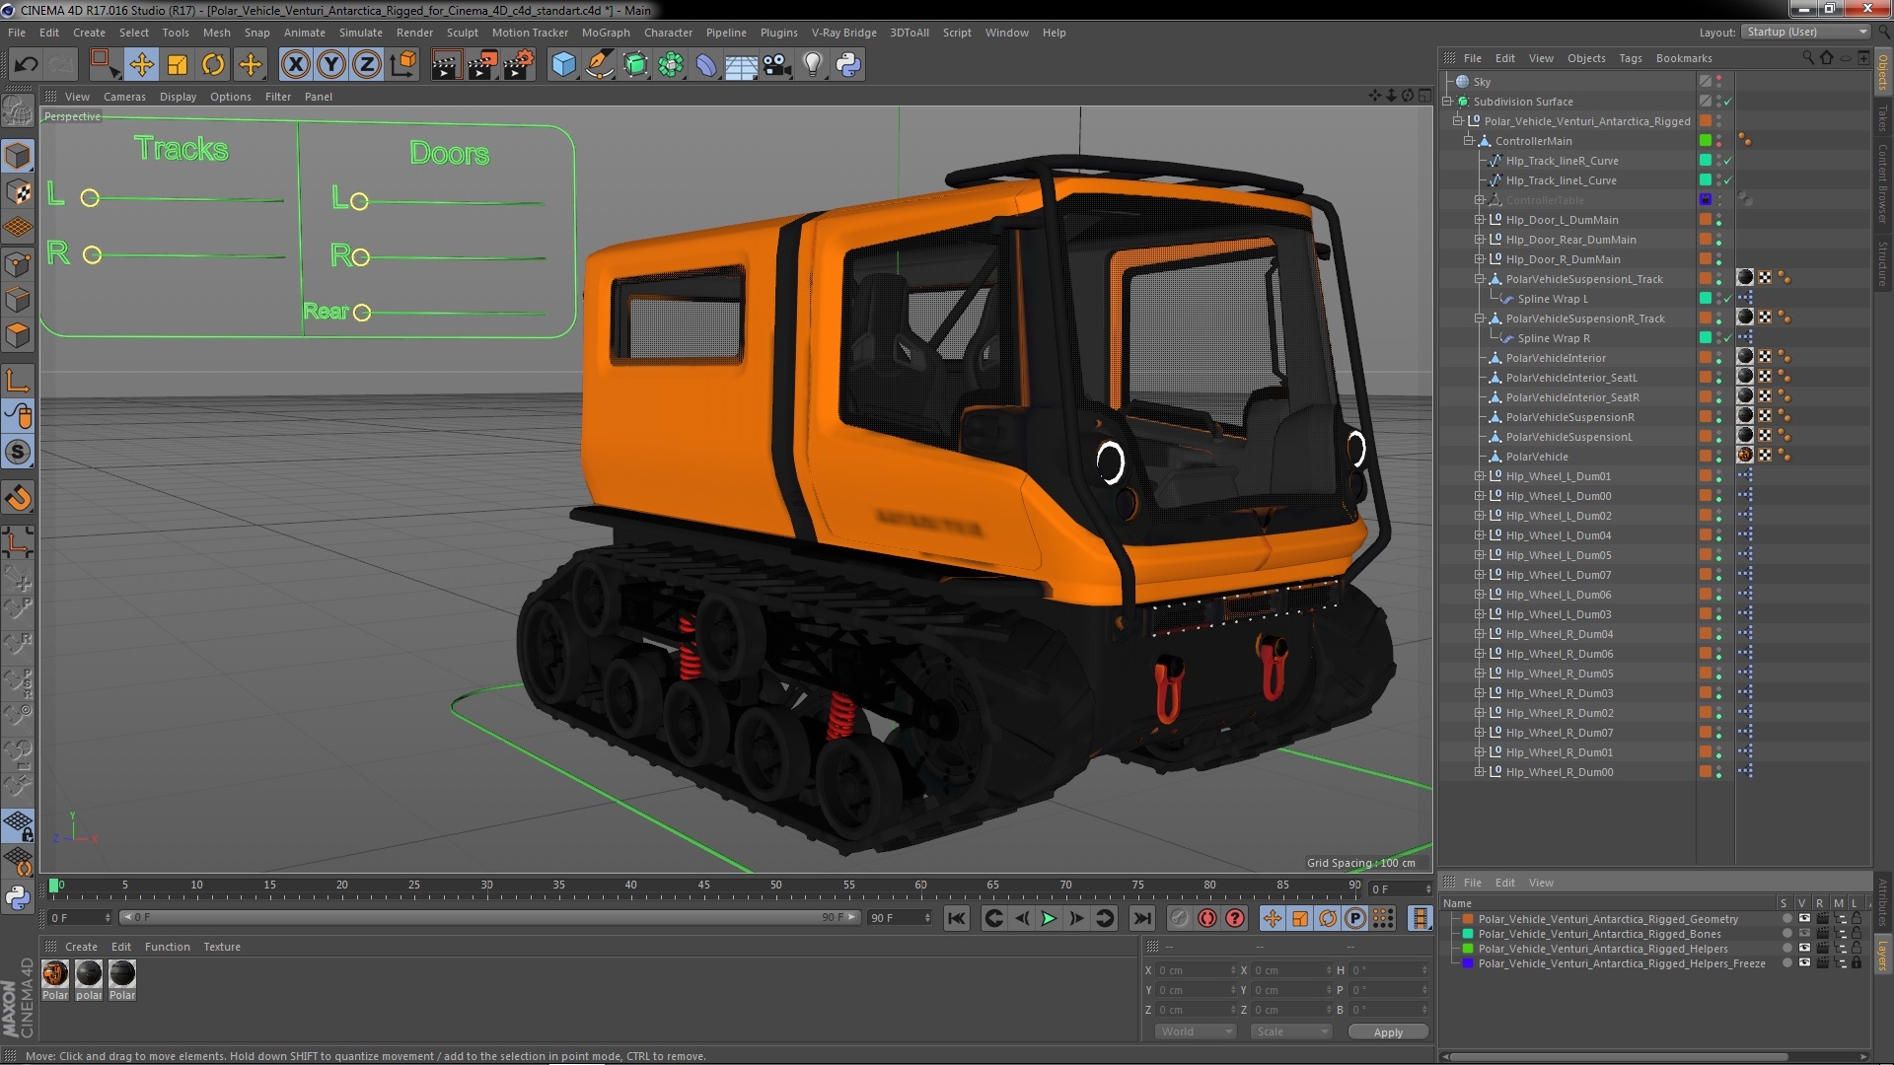This screenshot has height=1065, width=1894.
Task: Add a Camera object
Action: pos(776,65)
